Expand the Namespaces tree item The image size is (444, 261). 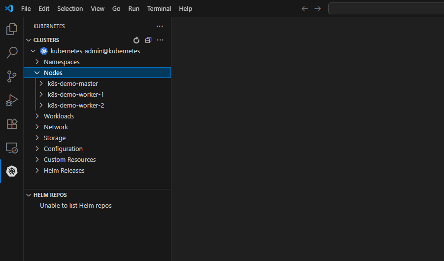tap(37, 62)
